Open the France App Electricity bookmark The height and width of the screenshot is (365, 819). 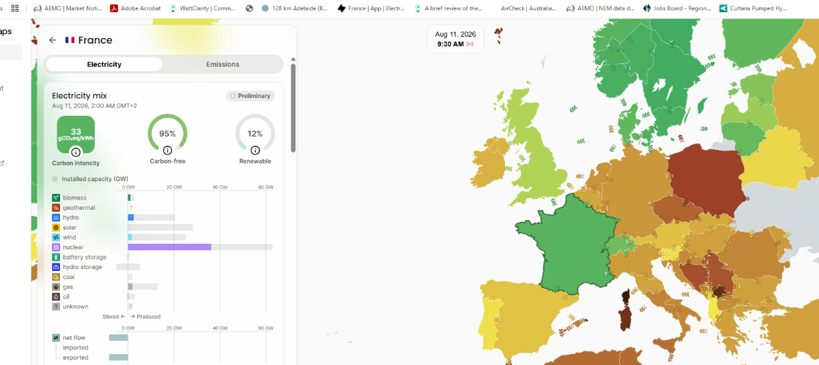coord(371,8)
